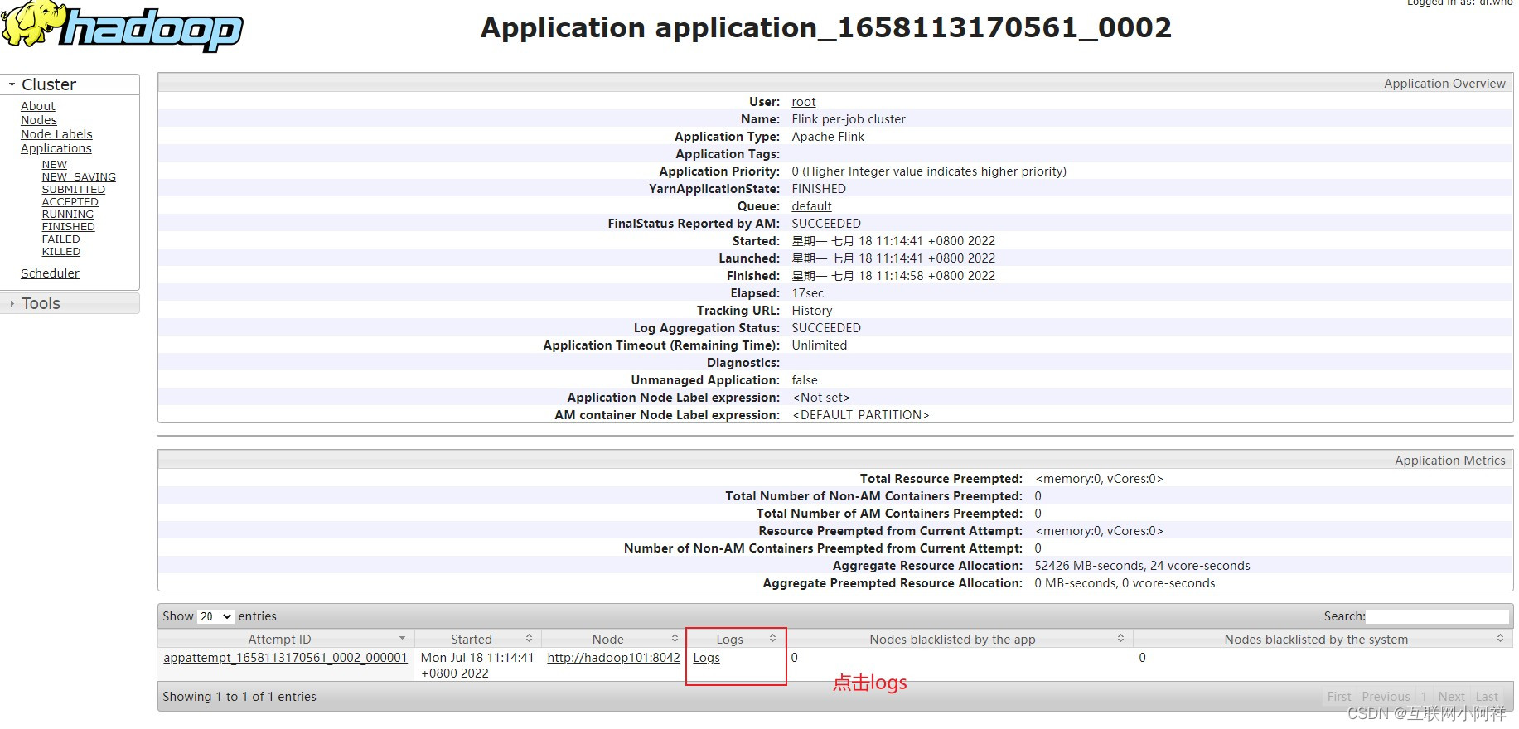Screen dimensions: 1519x729
Task: Open the Scheduler page
Action: (x=50, y=273)
